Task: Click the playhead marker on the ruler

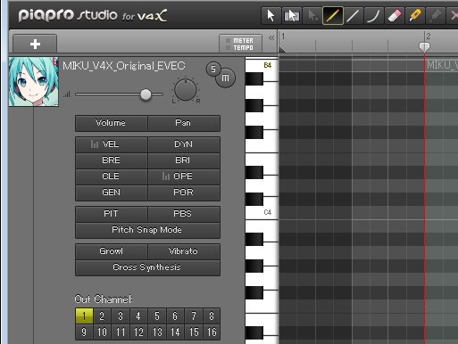Action: [x=424, y=47]
